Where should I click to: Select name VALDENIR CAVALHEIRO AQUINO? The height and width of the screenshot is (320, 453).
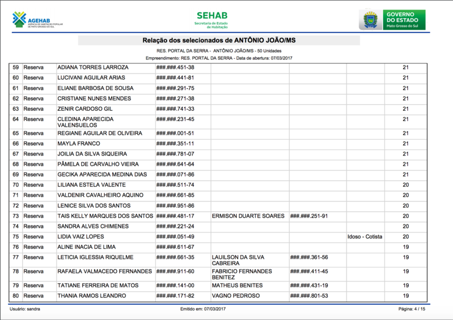coord(100,195)
